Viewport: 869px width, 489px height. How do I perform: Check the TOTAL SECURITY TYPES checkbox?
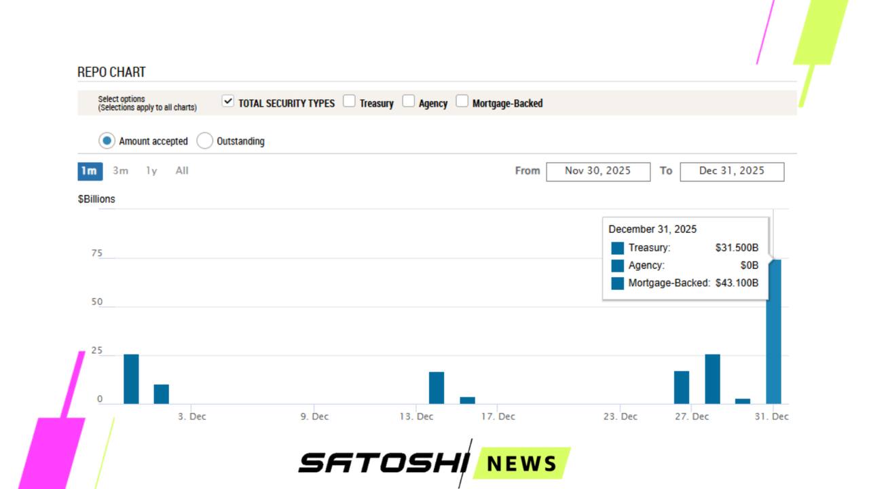(x=228, y=102)
